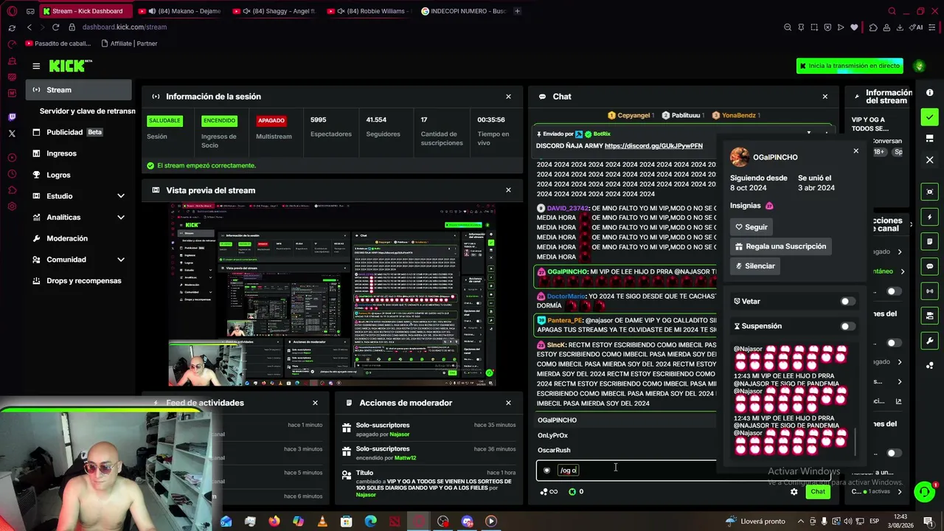944x531 pixels.
Task: Click the broadcast signal icon in right toolbar
Action: (x=929, y=291)
